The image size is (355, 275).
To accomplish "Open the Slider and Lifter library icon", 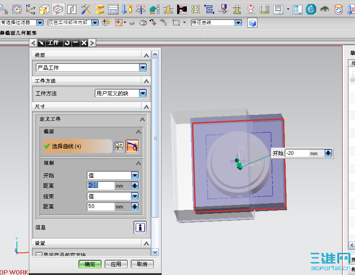I will [x=154, y=9].
